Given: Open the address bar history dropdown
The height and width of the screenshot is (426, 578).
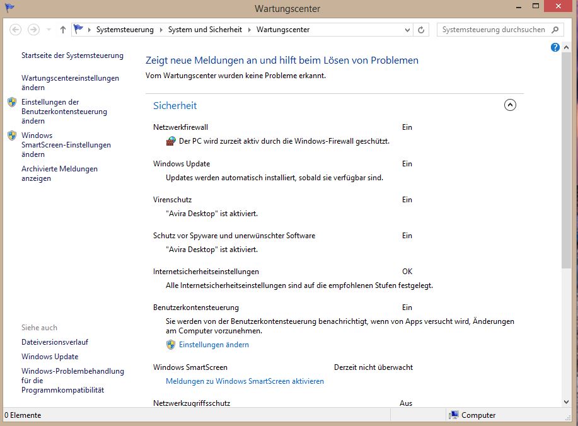Looking at the screenshot, I should click(x=407, y=30).
